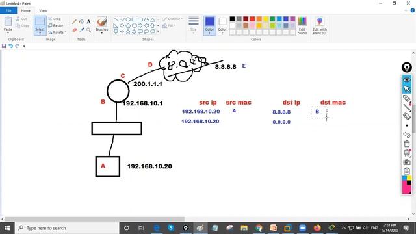Pick the Five-point star shape

tap(128, 32)
